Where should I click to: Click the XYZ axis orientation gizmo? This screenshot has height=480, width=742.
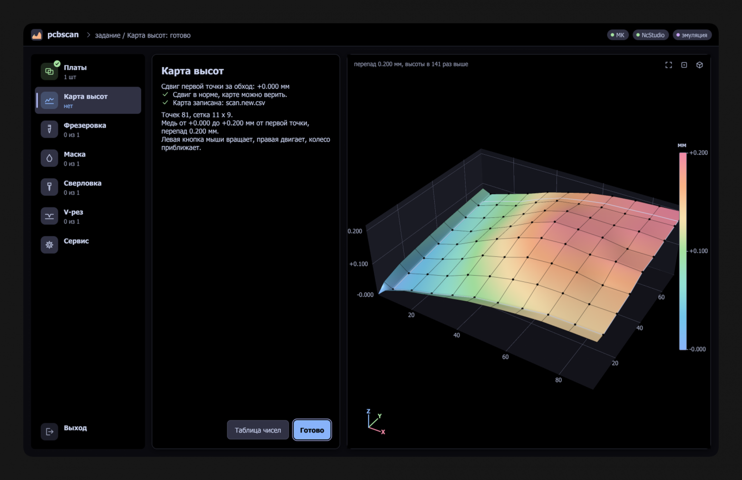(x=376, y=422)
